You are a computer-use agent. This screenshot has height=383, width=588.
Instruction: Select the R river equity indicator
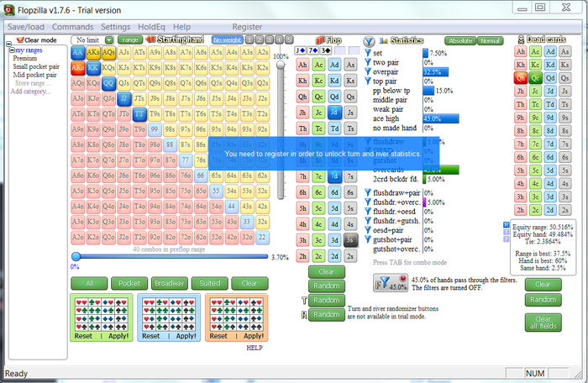click(x=506, y=225)
